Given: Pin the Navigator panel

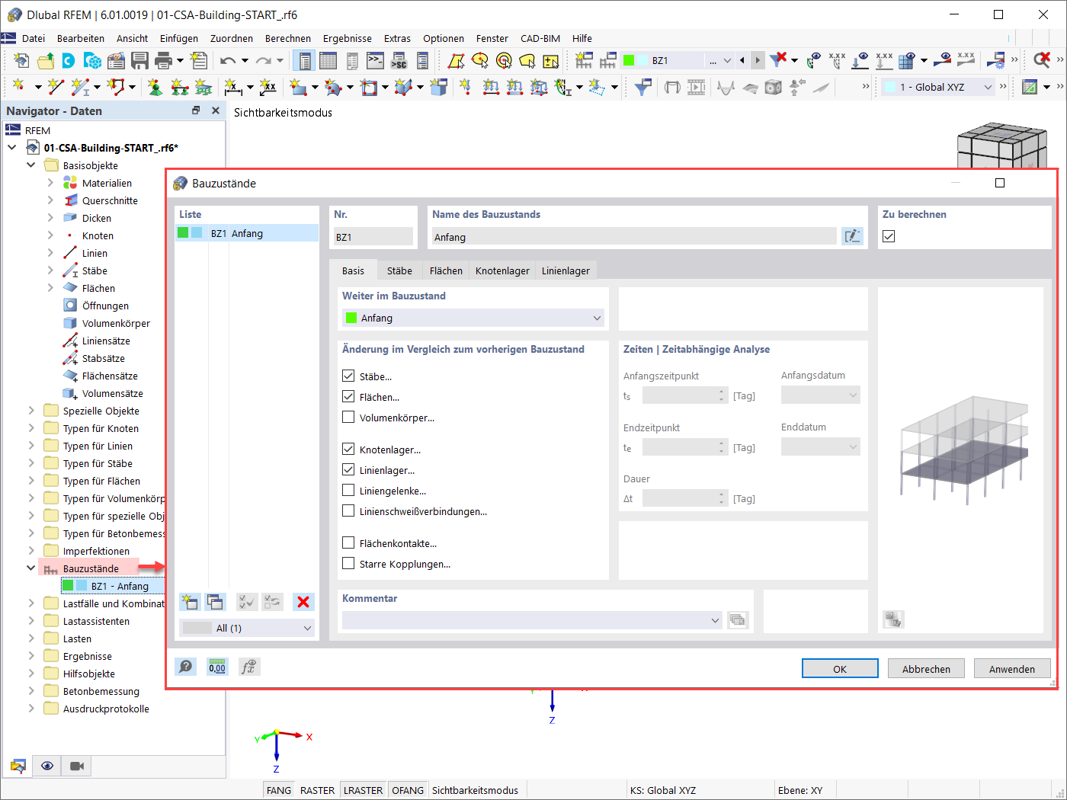Looking at the screenshot, I should (196, 110).
